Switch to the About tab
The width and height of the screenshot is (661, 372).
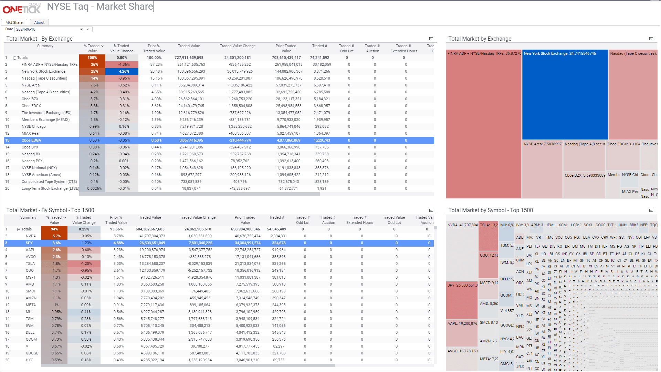(39, 23)
